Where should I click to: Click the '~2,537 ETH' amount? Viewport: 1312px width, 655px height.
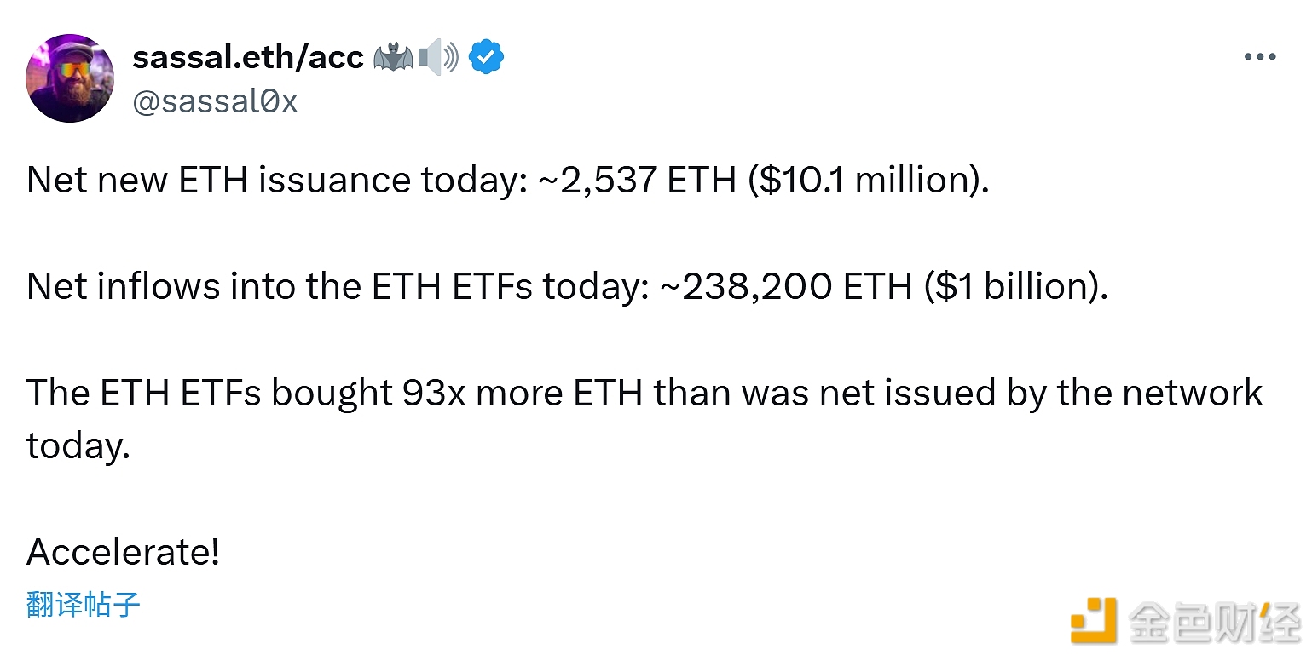(638, 181)
